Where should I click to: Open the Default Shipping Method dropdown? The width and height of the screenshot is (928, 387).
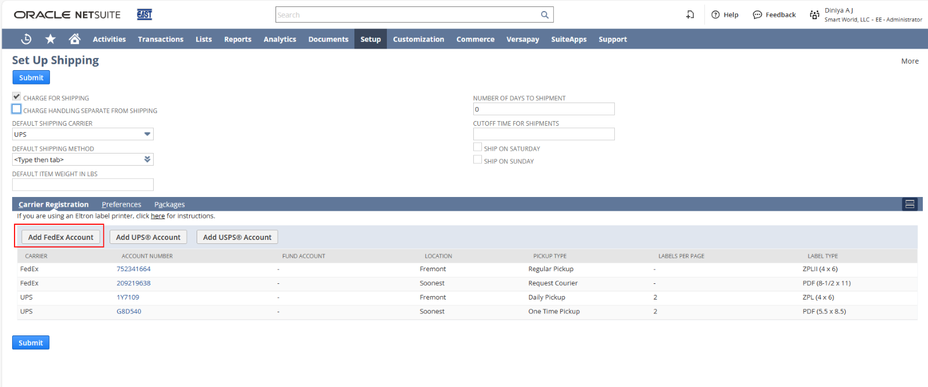147,159
